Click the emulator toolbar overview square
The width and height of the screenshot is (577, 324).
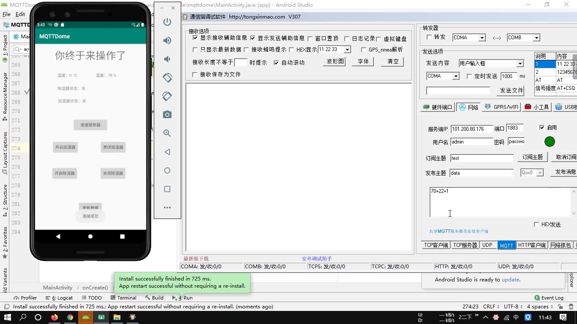[167, 189]
